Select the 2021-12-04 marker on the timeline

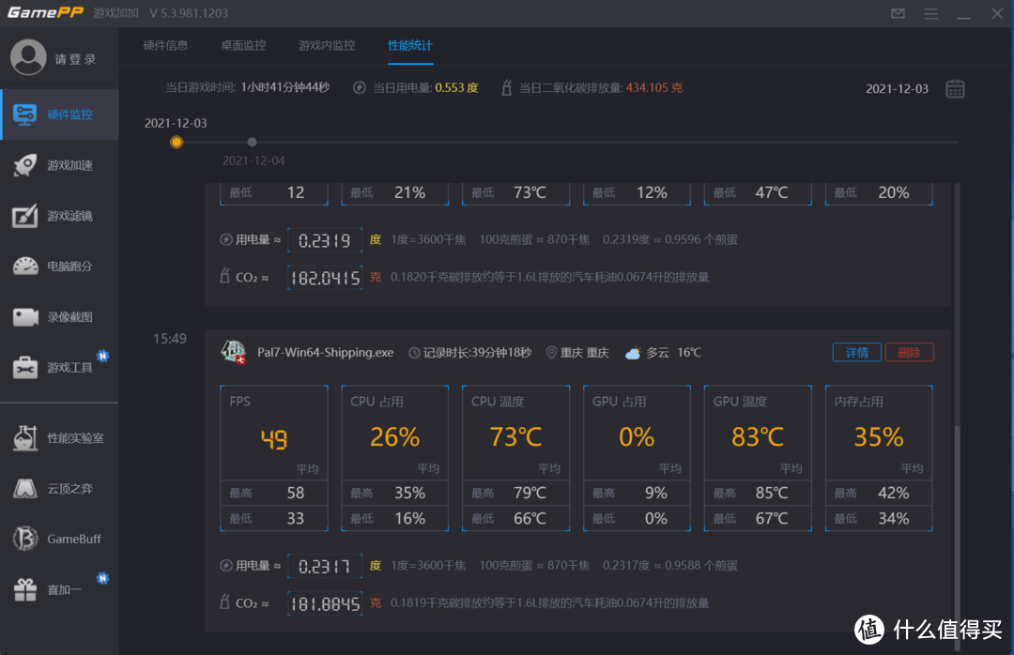(252, 142)
